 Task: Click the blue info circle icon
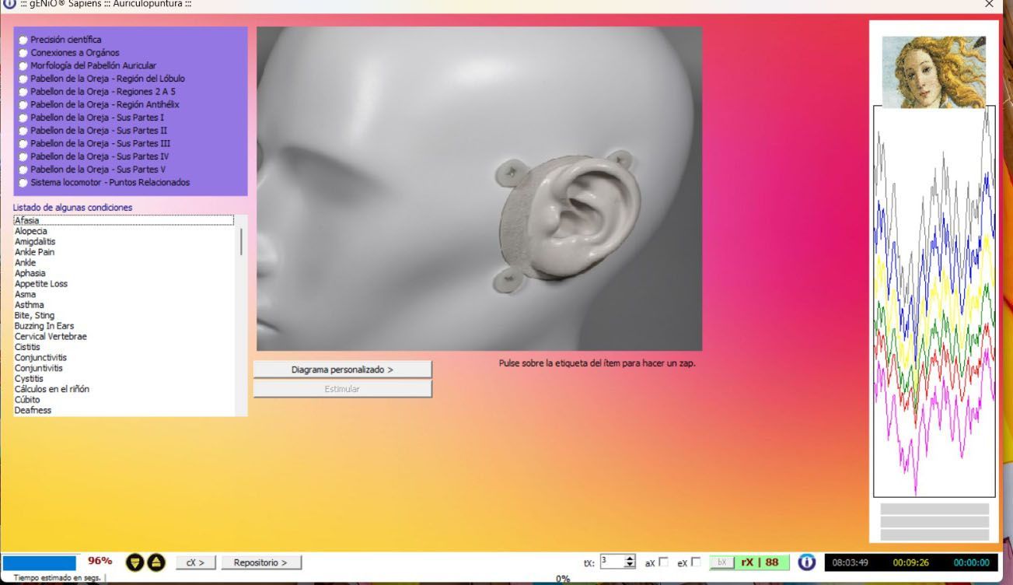click(806, 562)
